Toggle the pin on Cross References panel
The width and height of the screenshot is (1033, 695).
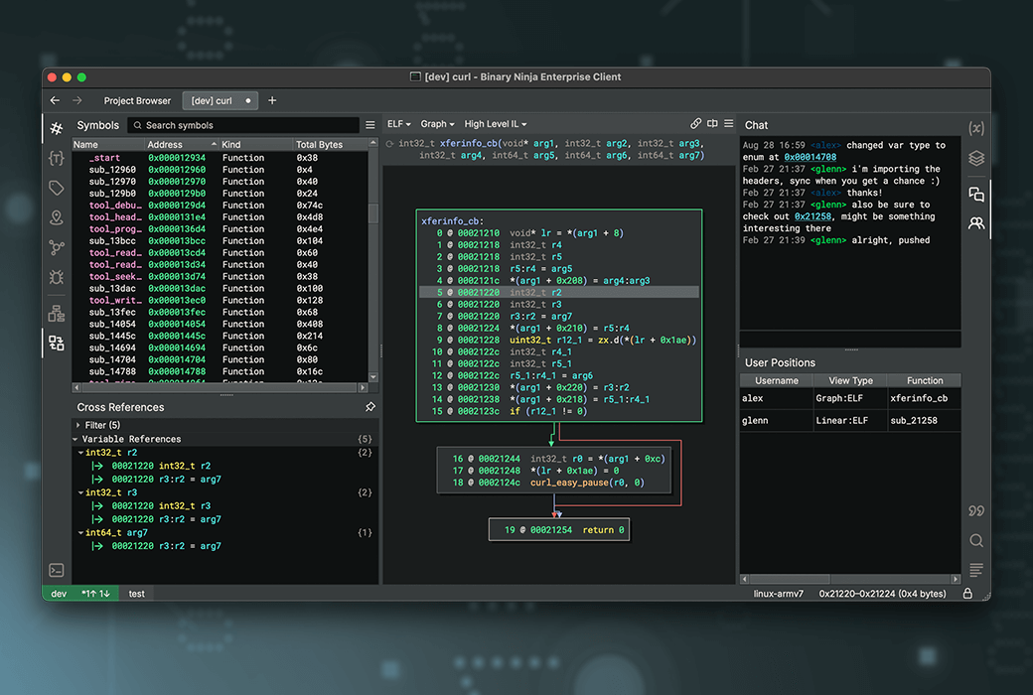369,407
